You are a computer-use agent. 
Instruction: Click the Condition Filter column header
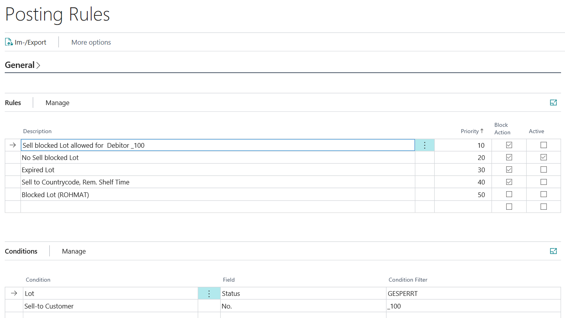pyautogui.click(x=408, y=280)
